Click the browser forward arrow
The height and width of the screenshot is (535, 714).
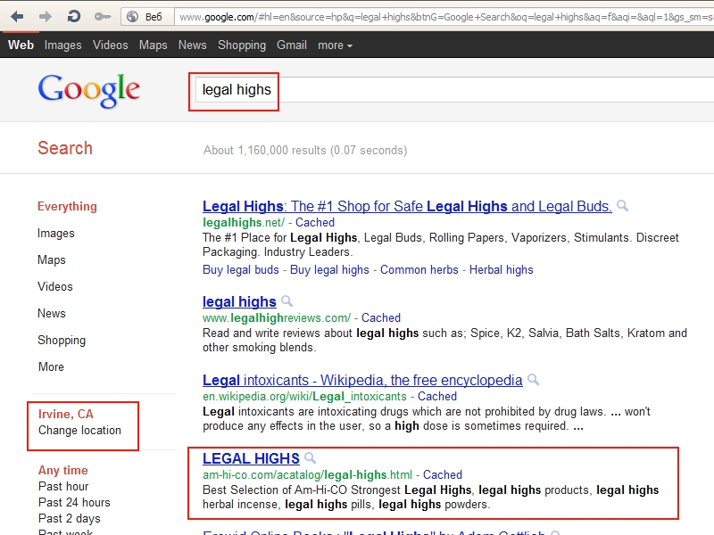point(46,17)
